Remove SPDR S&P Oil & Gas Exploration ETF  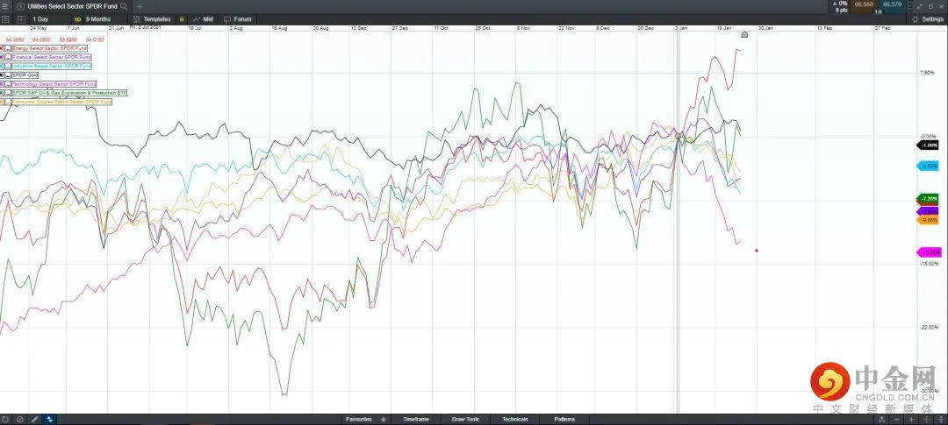click(x=2, y=93)
